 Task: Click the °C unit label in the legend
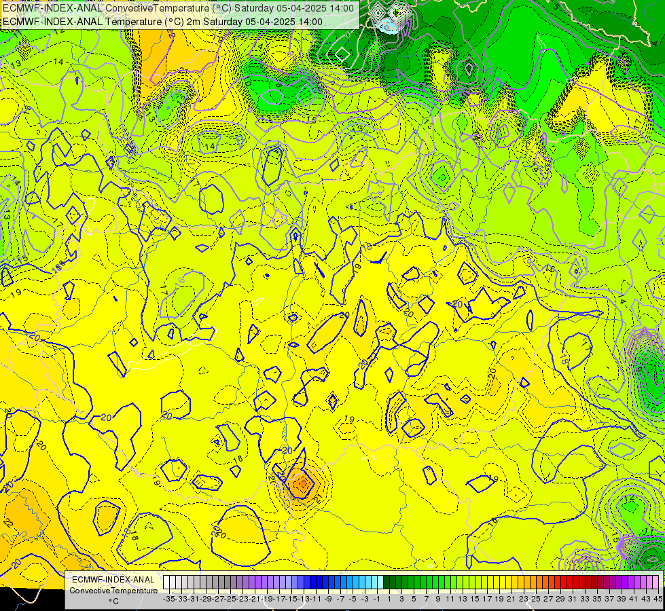point(113,601)
